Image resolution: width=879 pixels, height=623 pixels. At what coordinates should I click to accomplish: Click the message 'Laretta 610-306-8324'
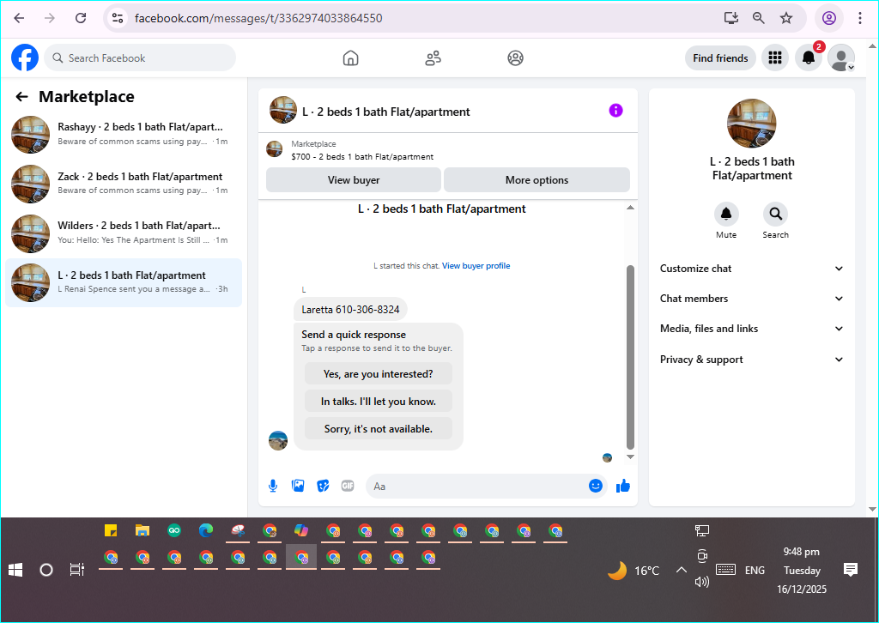click(350, 309)
